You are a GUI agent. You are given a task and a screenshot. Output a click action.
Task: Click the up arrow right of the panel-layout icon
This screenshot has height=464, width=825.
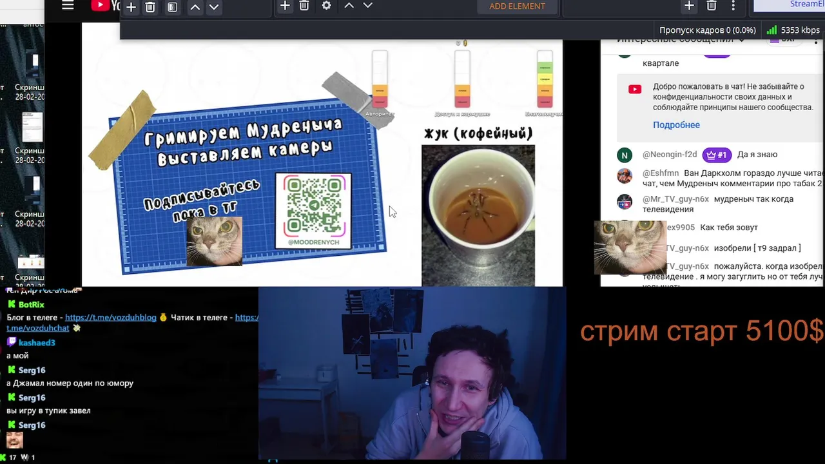[195, 7]
